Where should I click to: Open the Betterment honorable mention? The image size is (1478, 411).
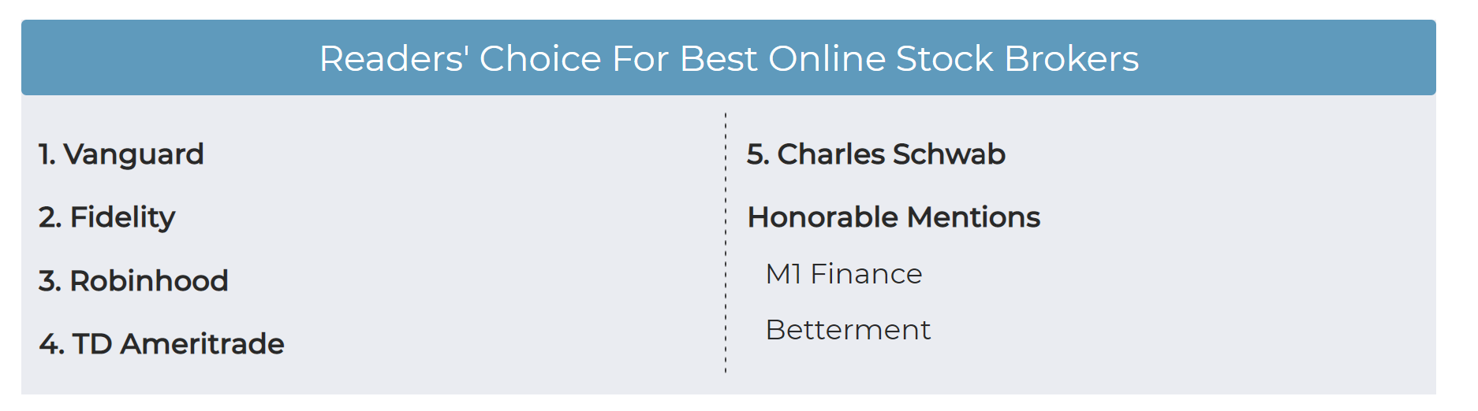pyautogui.click(x=849, y=330)
